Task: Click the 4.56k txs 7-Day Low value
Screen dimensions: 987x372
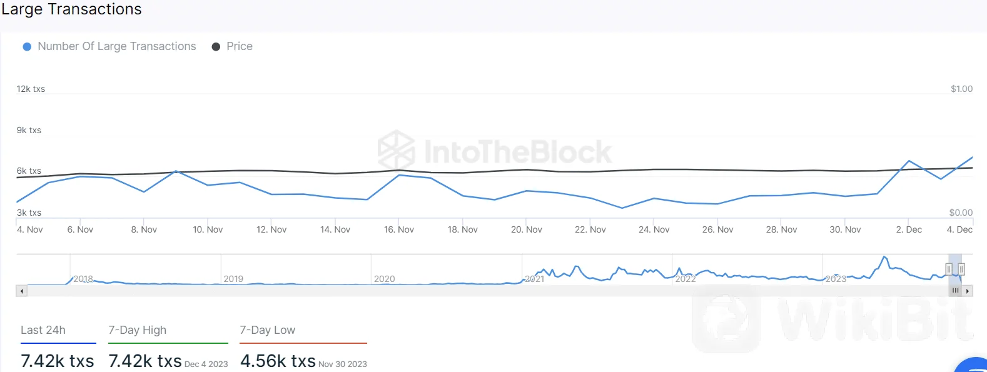Action: [x=278, y=361]
